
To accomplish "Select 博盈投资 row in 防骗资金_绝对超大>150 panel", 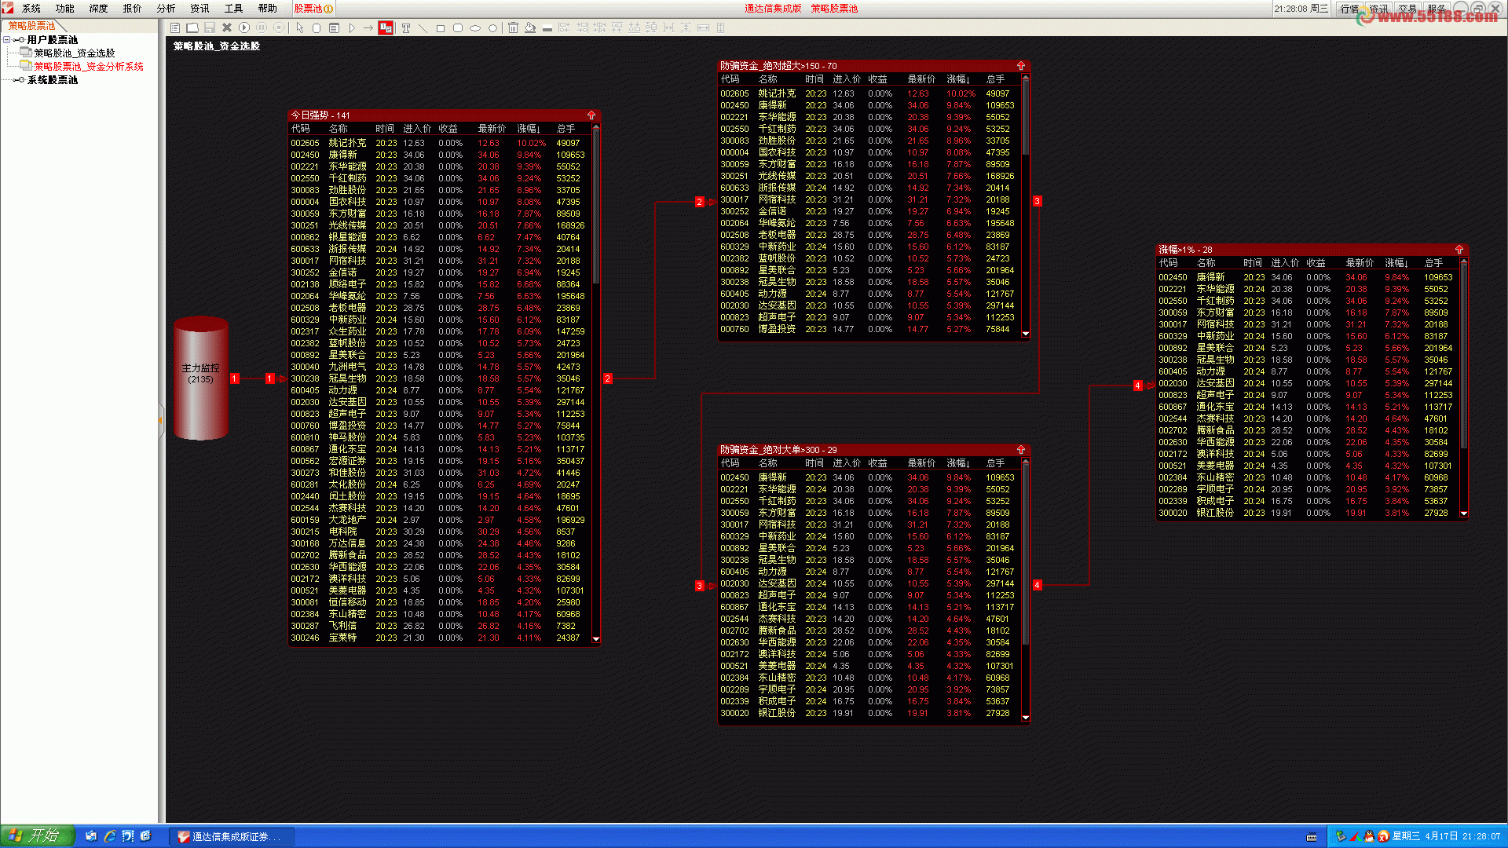I will click(x=869, y=329).
